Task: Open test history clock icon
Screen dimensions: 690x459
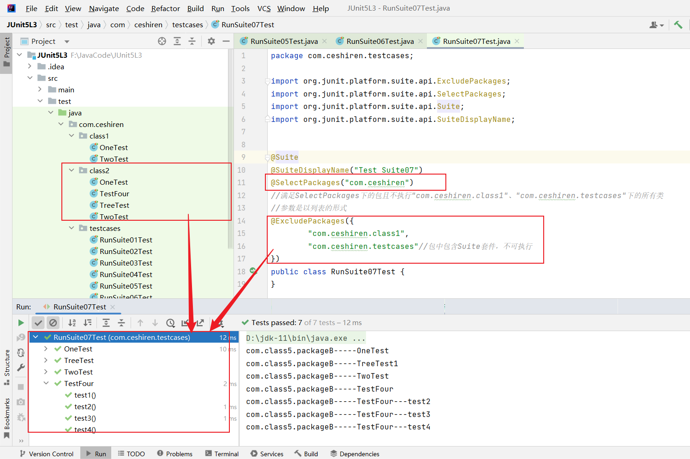Action: coord(170,323)
